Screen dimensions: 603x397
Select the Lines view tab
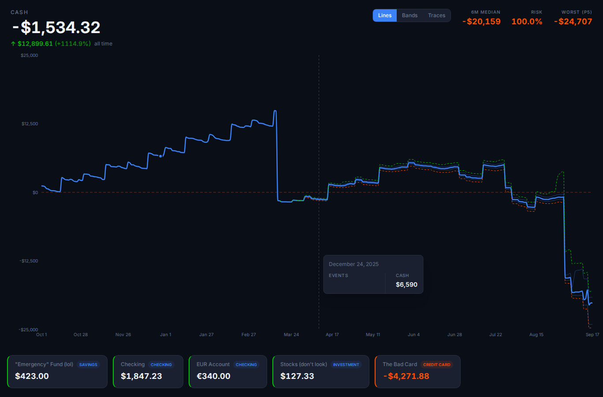384,15
